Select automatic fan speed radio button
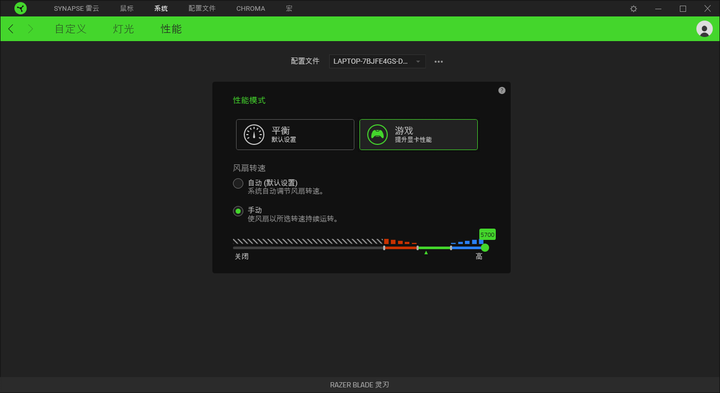The image size is (720, 393). [x=238, y=183]
